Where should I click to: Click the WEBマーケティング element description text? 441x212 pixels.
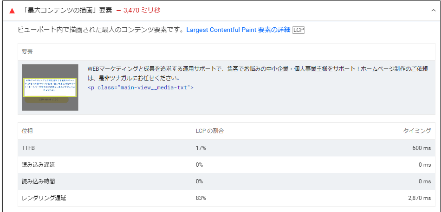point(257,73)
